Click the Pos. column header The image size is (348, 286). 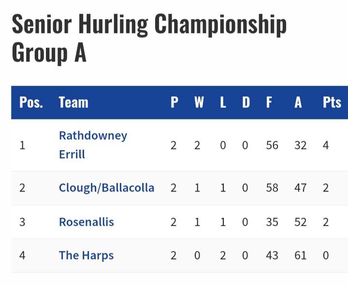[31, 102]
